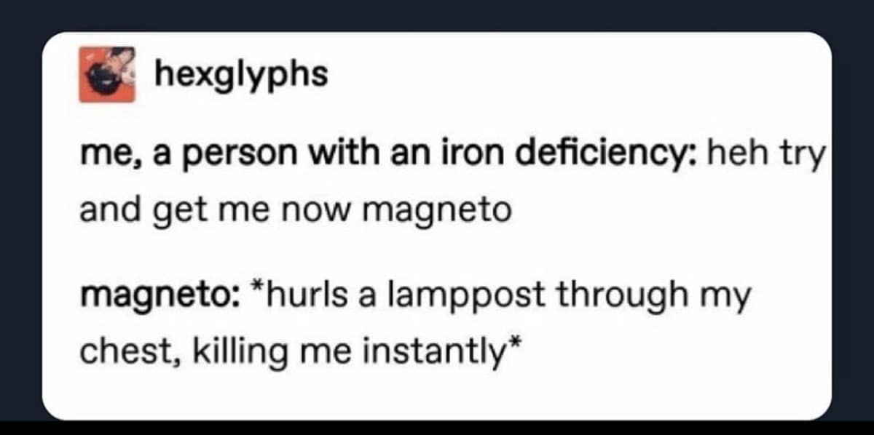Click the hexglyphs avatar image
Image resolution: width=874 pixels, height=435 pixels.
point(107,75)
